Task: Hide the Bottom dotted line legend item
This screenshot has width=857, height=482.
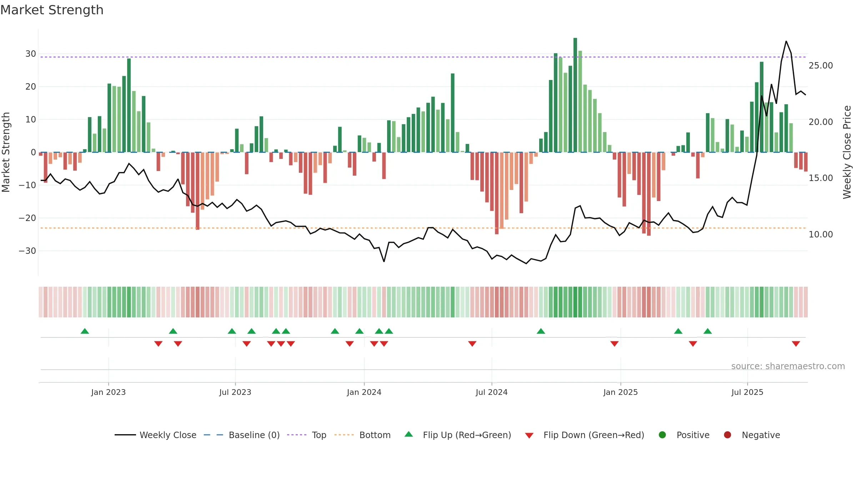Action: click(x=362, y=435)
